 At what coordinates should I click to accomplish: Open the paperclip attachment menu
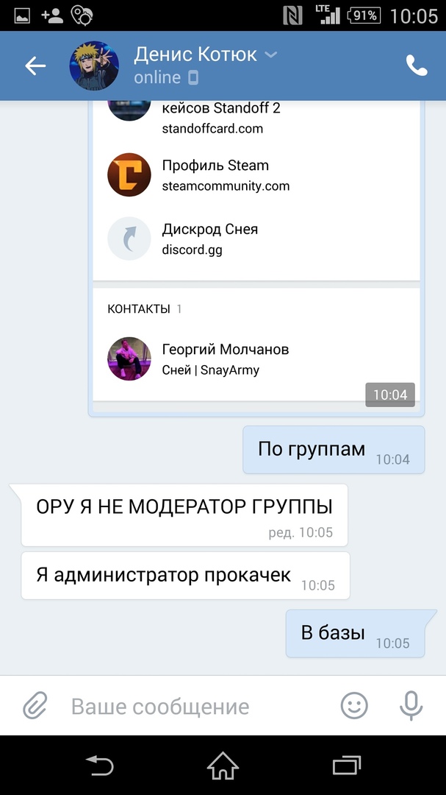click(35, 705)
